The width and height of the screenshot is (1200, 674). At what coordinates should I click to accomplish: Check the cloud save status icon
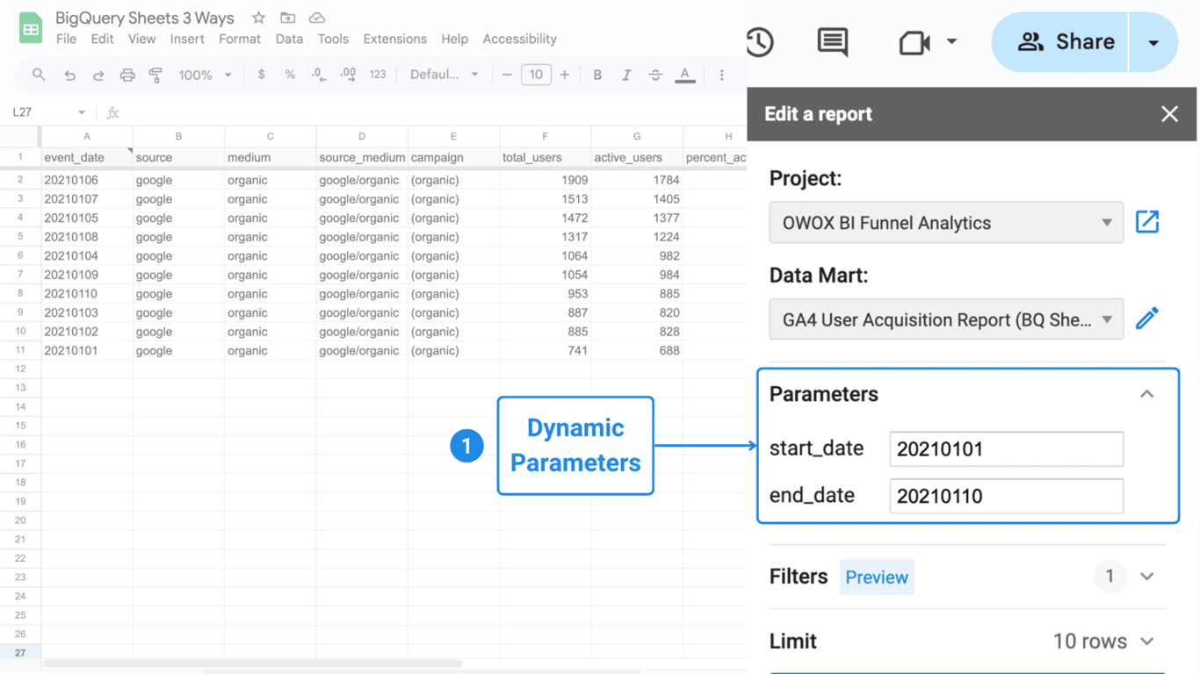coord(317,18)
